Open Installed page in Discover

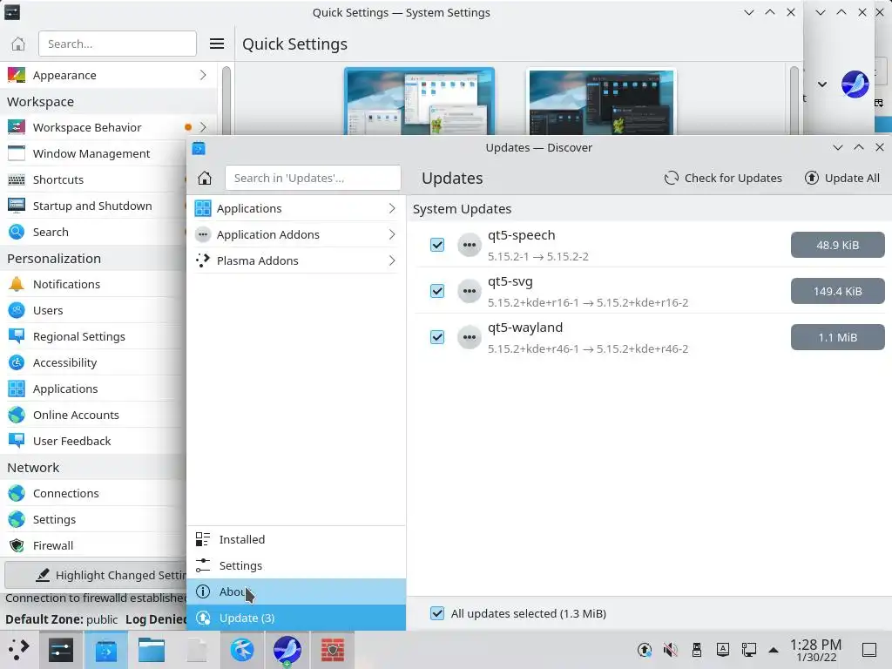[296, 539]
